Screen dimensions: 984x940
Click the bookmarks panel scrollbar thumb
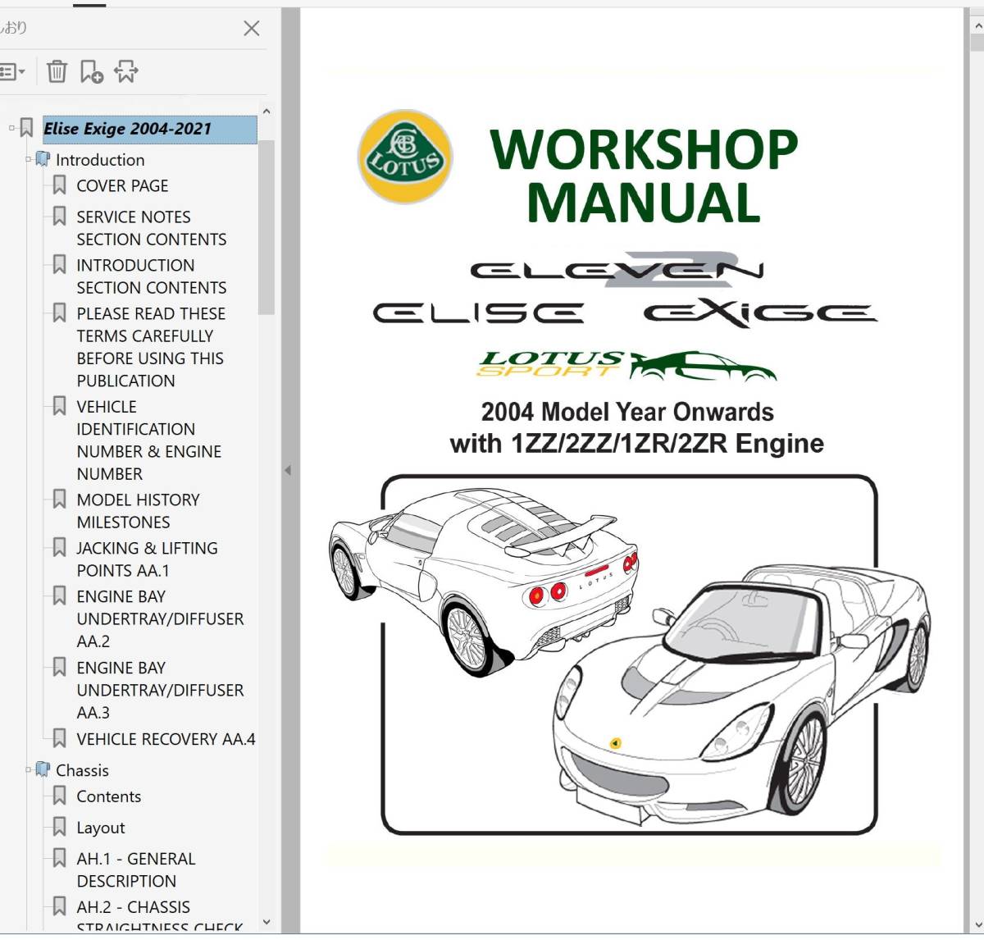point(266,227)
